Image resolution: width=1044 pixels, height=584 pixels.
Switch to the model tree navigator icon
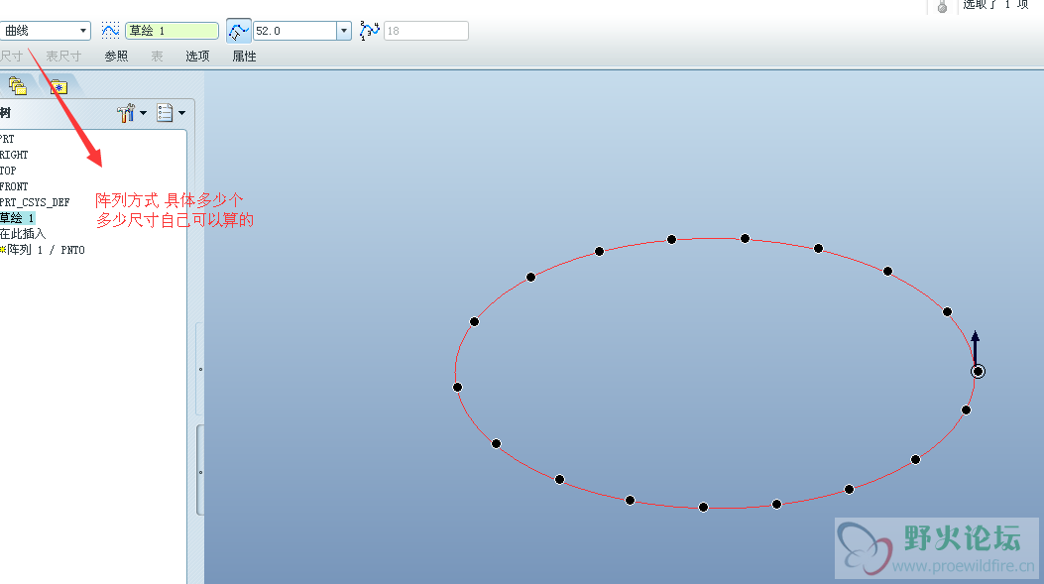tap(17, 86)
